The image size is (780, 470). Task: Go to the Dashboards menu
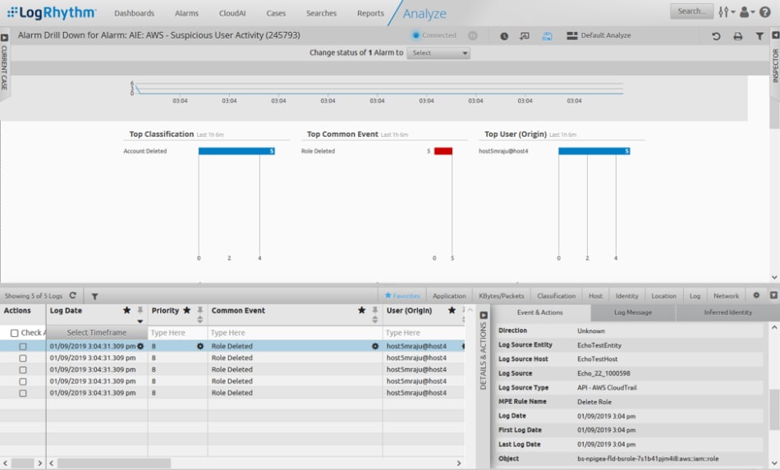point(135,13)
